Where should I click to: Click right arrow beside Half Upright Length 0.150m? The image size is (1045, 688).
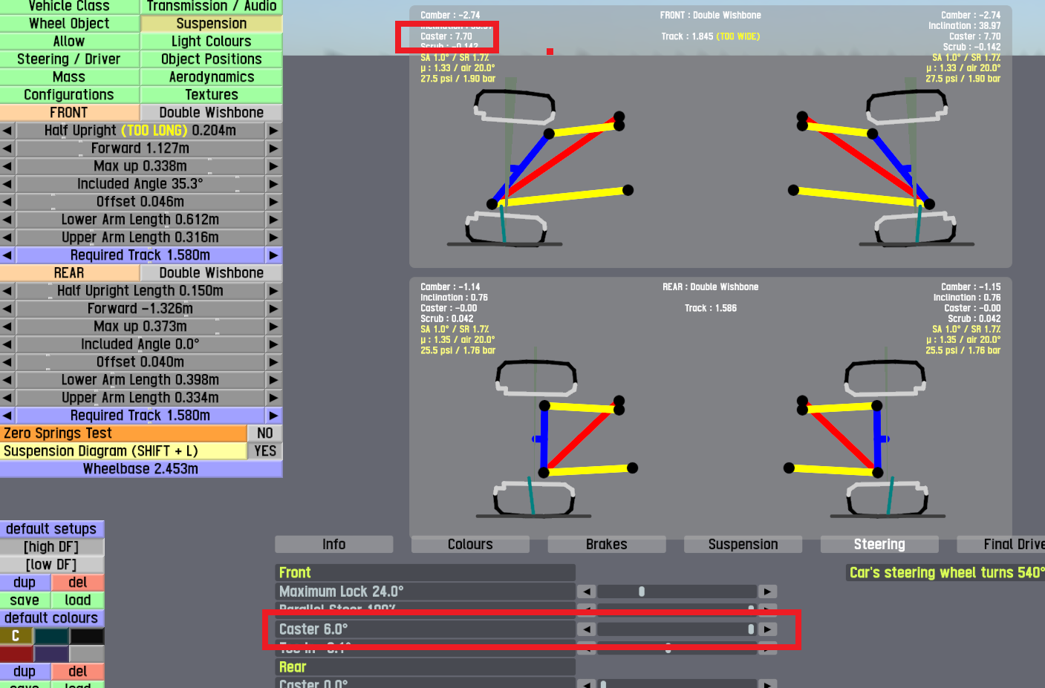[x=274, y=291]
